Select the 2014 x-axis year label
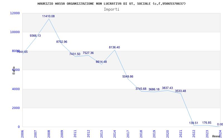223x139 pixels. pos(115,134)
